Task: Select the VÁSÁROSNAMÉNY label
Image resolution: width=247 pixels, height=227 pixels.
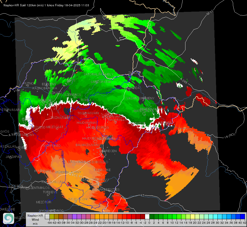Action: pos(141,98)
